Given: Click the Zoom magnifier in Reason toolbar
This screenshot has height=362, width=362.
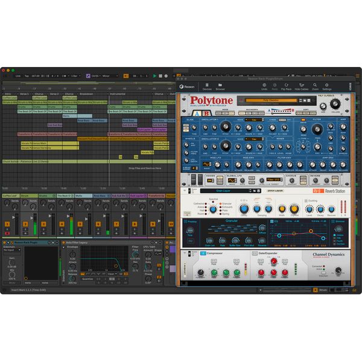Looking at the screenshot, I should click(315, 85).
